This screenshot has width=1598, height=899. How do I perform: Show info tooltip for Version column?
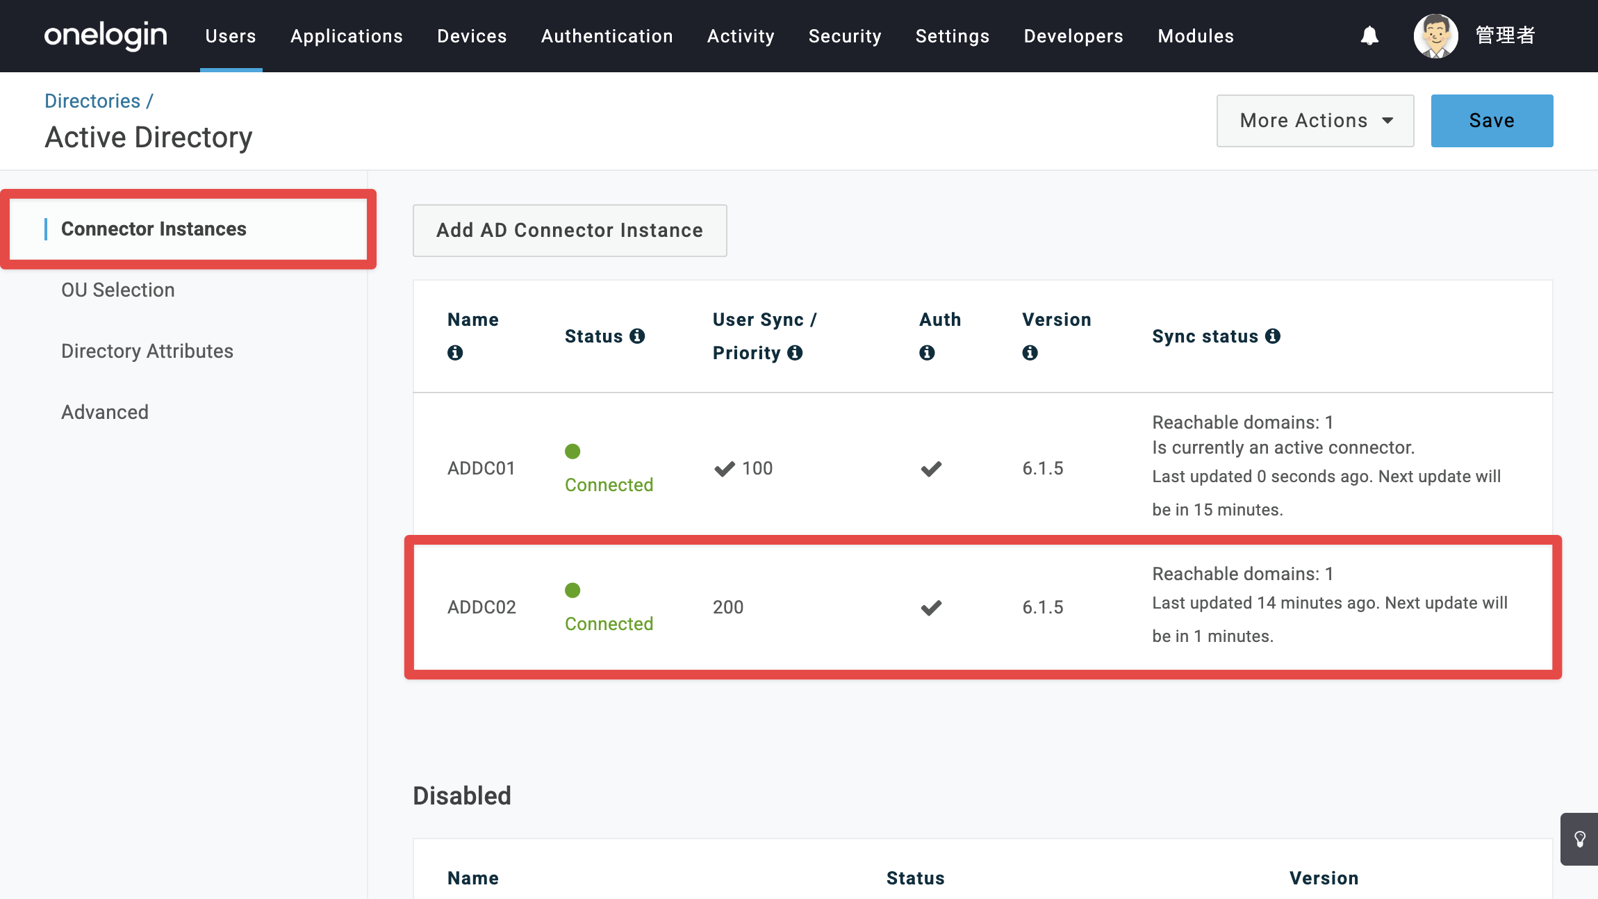click(x=1030, y=353)
